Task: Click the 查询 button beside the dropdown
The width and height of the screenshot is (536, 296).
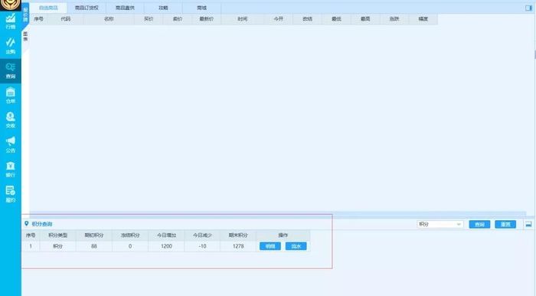Action: [479, 224]
